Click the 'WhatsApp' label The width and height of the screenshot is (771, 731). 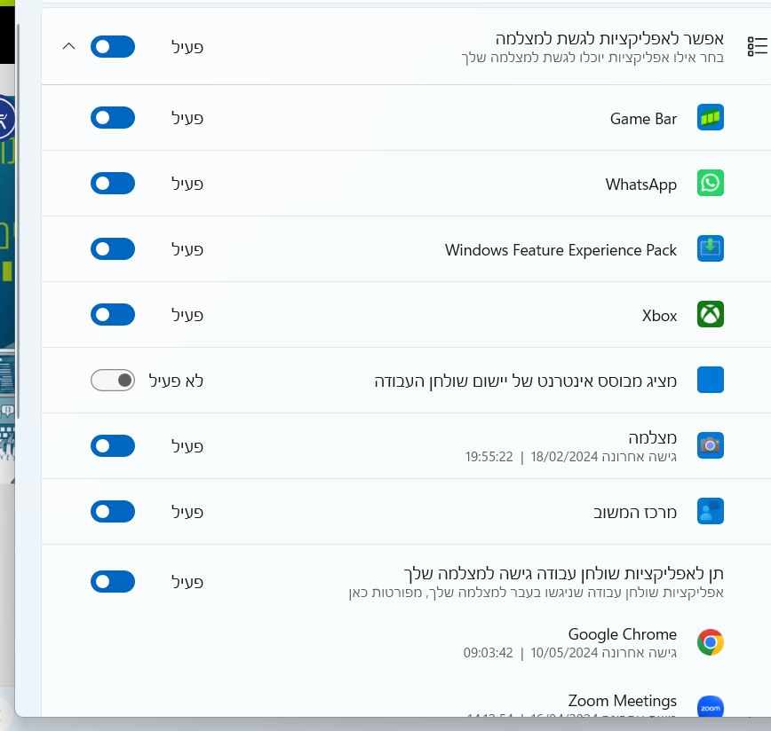tap(641, 185)
